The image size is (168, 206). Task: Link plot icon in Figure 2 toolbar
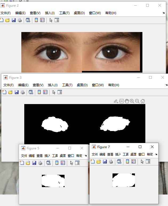tap(28, 20)
